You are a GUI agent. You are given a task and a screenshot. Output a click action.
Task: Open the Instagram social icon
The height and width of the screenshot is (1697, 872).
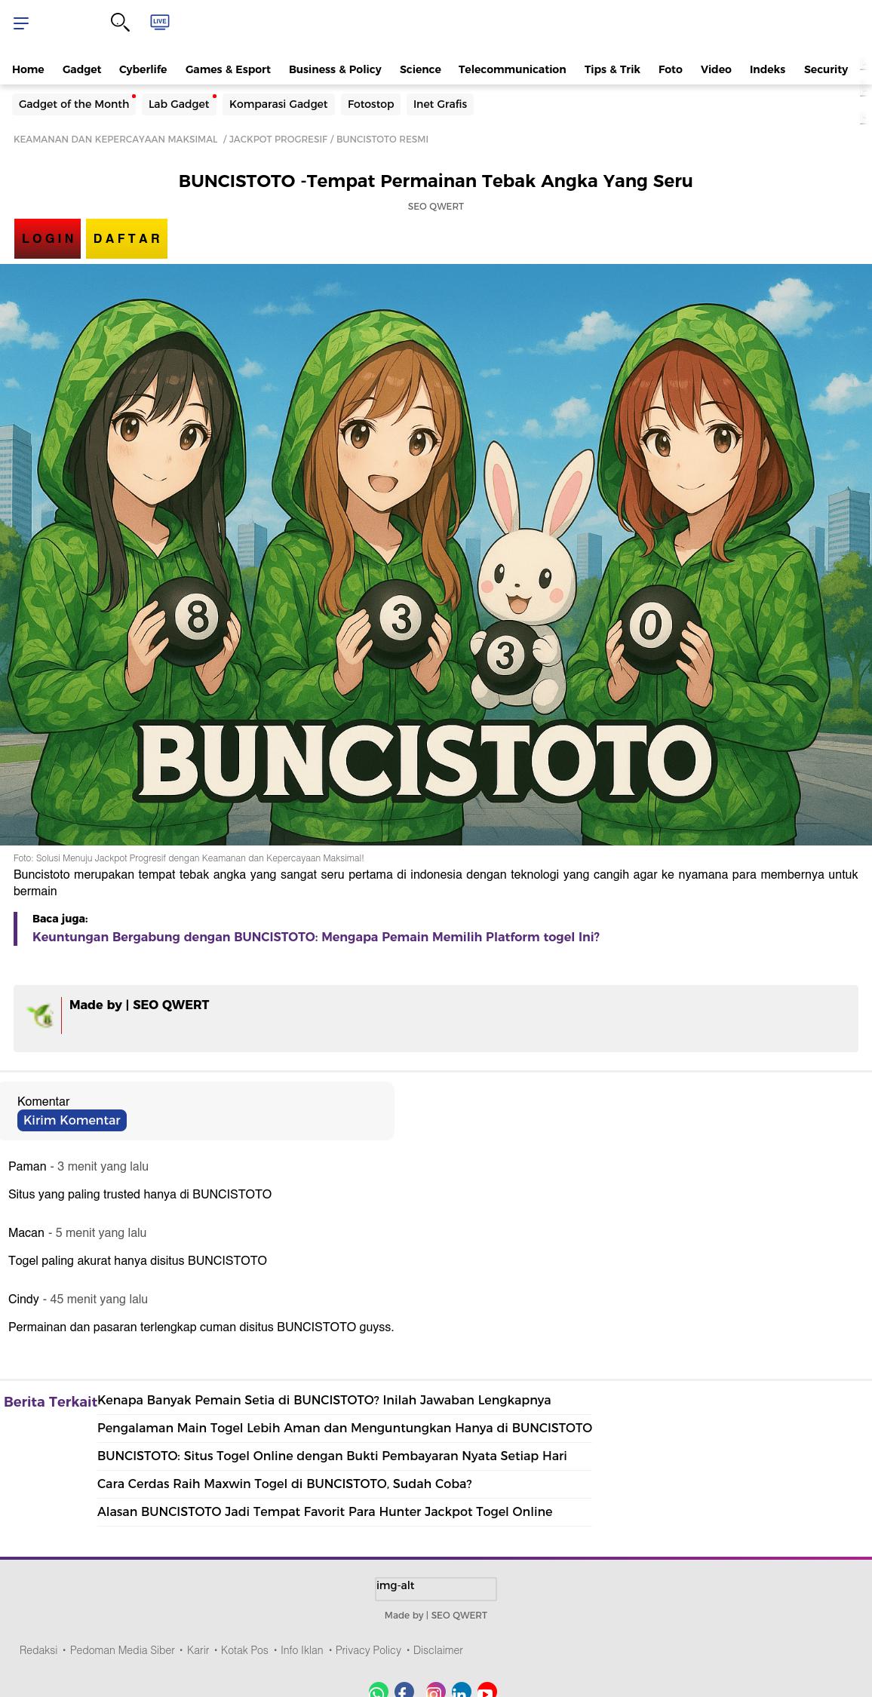[435, 1690]
